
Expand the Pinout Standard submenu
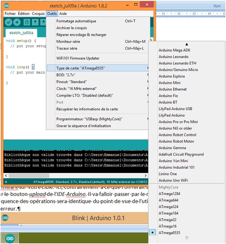[97, 82]
